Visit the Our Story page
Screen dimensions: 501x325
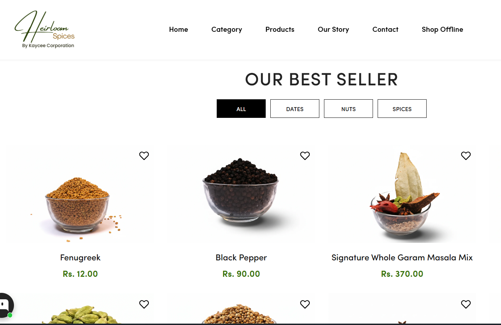pos(333,30)
